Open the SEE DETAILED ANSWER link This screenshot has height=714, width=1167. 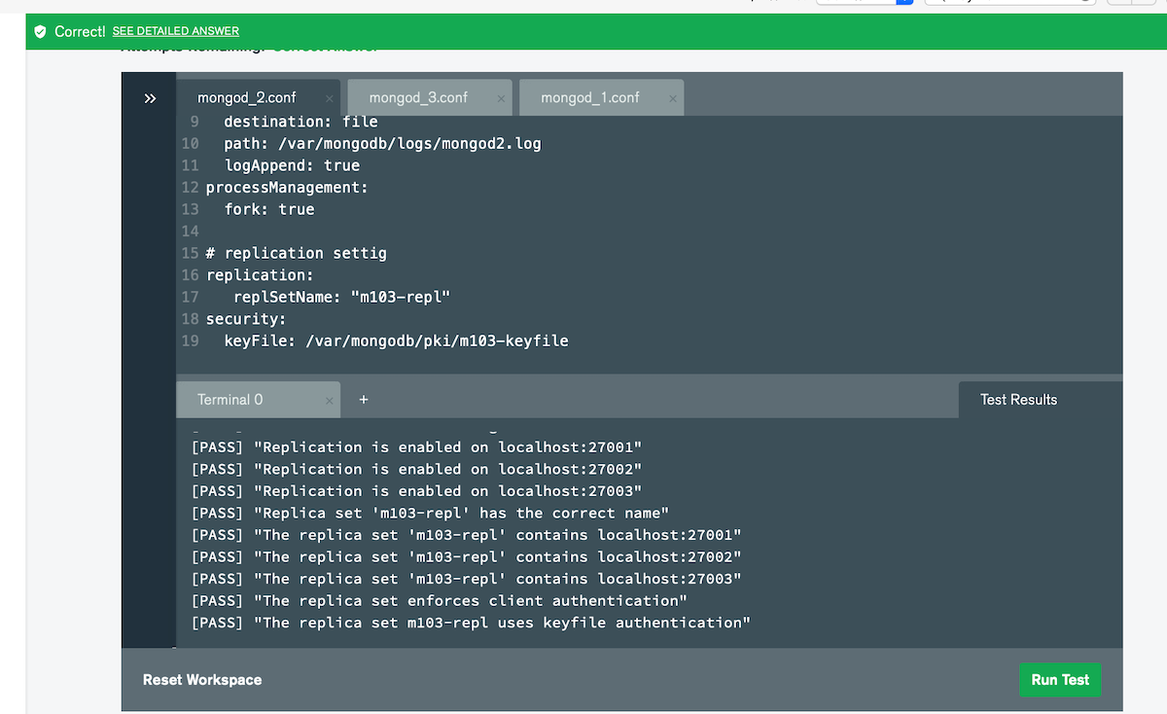pos(176,31)
